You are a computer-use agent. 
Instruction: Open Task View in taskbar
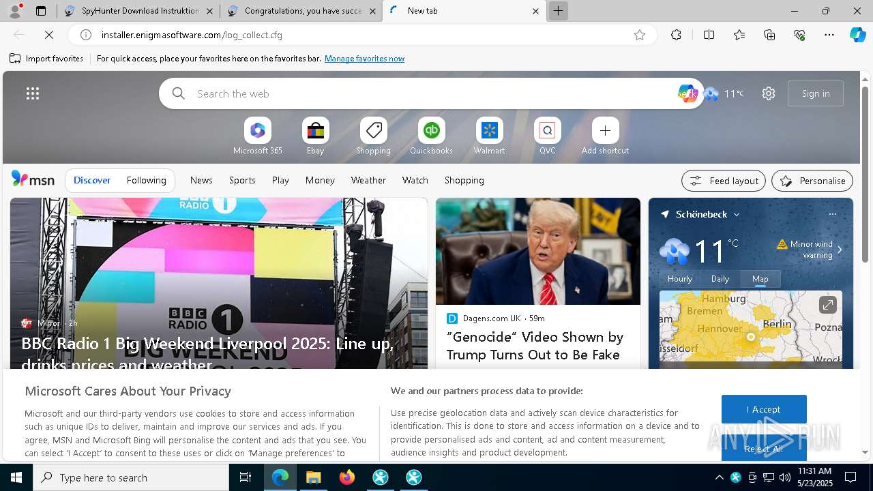246,477
